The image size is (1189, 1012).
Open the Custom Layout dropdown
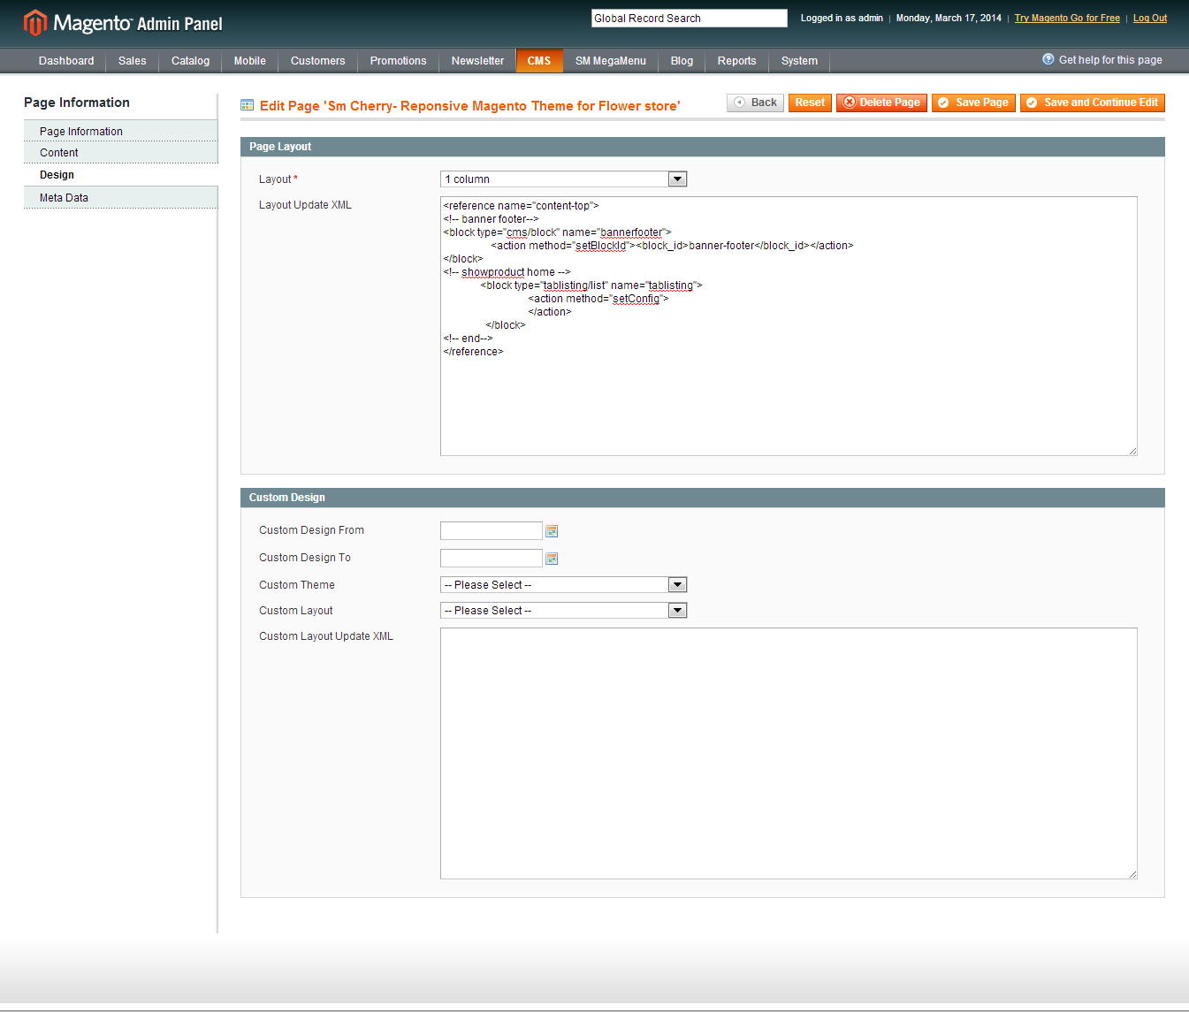pyautogui.click(x=563, y=611)
